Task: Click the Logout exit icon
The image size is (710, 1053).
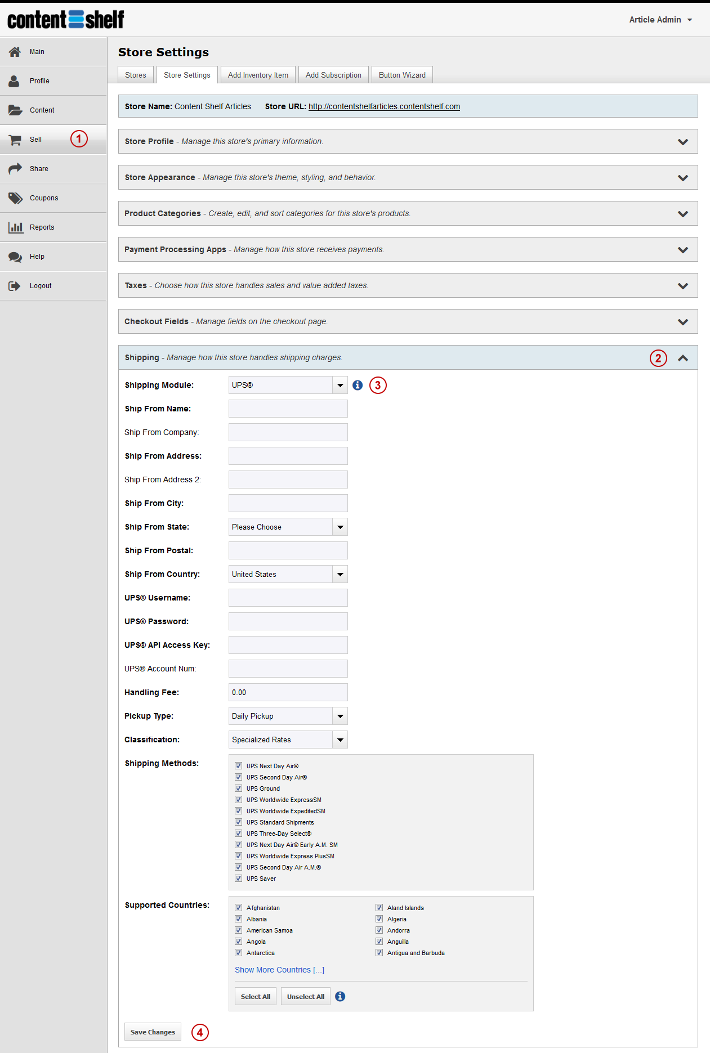Action: click(15, 286)
